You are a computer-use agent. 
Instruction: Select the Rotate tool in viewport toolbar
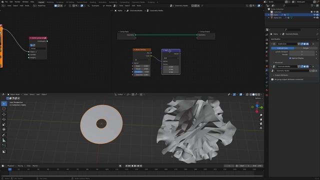coord(4,119)
